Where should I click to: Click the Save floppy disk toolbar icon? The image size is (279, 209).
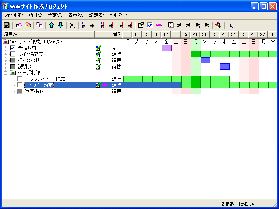pyautogui.click(x=7, y=25)
